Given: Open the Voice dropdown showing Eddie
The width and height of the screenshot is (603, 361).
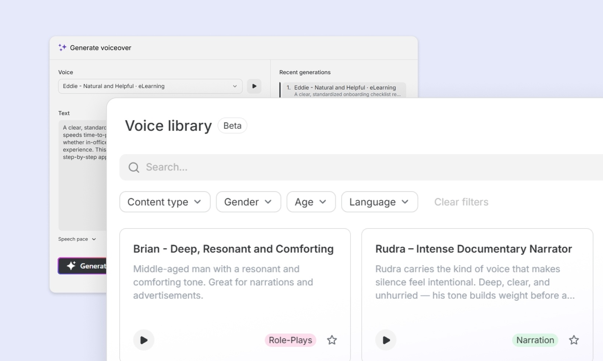Looking at the screenshot, I should (150, 86).
